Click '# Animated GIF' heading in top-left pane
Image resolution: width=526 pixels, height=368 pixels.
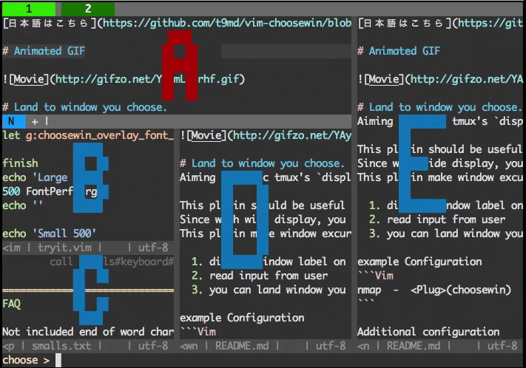coord(44,51)
